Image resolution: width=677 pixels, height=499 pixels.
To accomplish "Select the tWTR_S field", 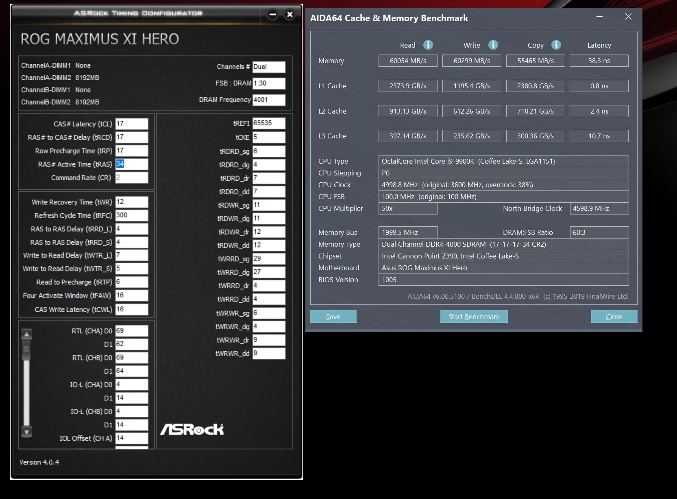I will (x=132, y=269).
